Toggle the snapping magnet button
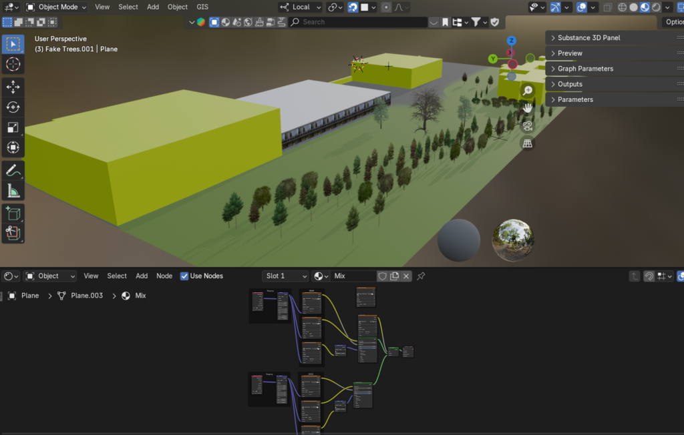The width and height of the screenshot is (684, 435). tap(353, 7)
